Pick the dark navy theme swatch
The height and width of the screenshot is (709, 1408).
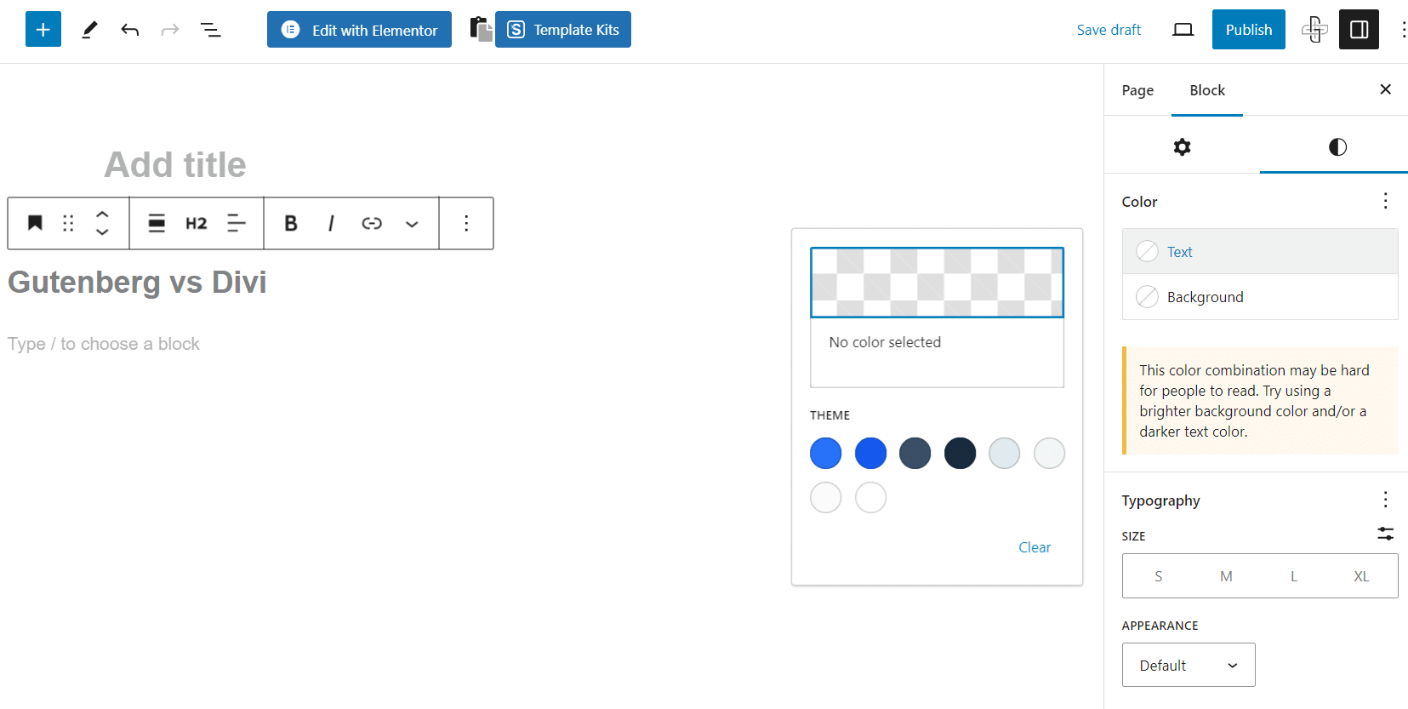click(x=960, y=453)
